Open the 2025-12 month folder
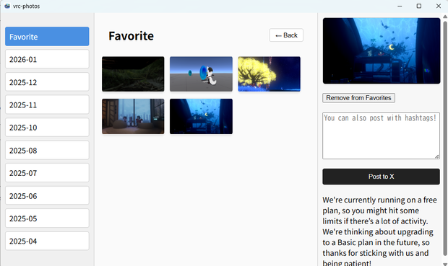Viewport: 448px width, 266px height. [x=47, y=82]
